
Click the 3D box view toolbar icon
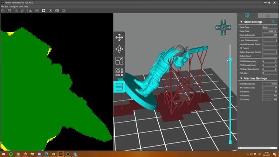pos(57,10)
